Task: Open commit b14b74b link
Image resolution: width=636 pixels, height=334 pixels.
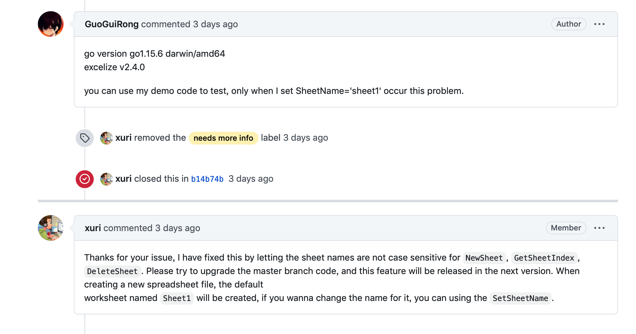Action: 207,179
